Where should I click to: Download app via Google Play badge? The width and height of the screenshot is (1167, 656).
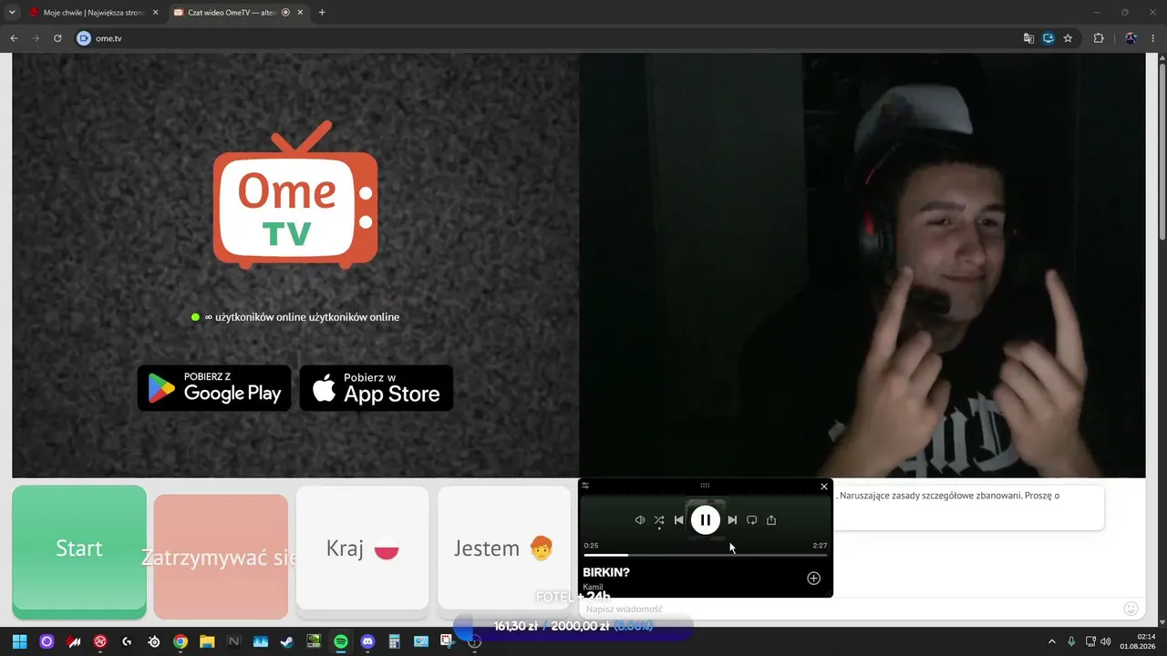tap(214, 388)
